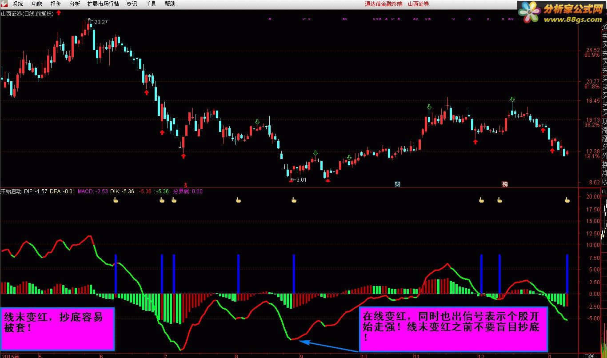Click the 榜 info marker under the chart
Image resolution: width=607 pixels, height=358 pixels.
pyautogui.click(x=505, y=184)
